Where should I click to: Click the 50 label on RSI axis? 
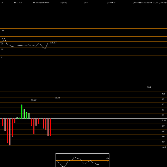pos(2,44)
